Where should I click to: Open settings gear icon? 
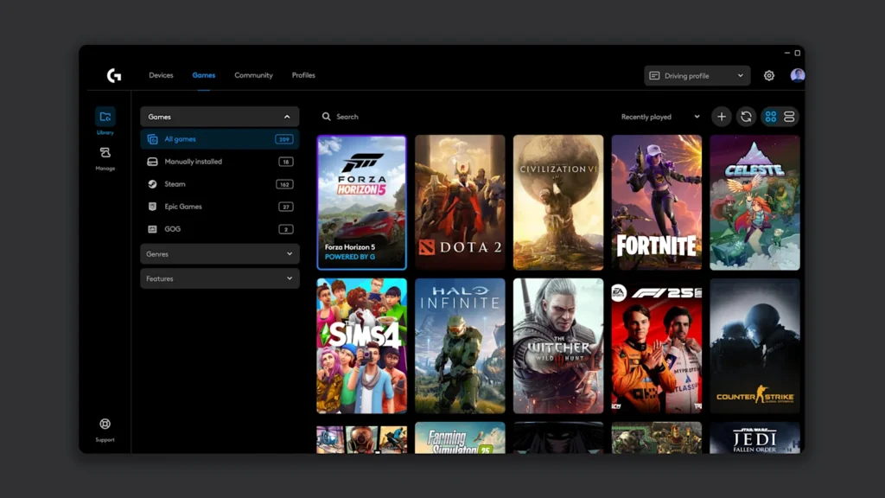(x=769, y=76)
